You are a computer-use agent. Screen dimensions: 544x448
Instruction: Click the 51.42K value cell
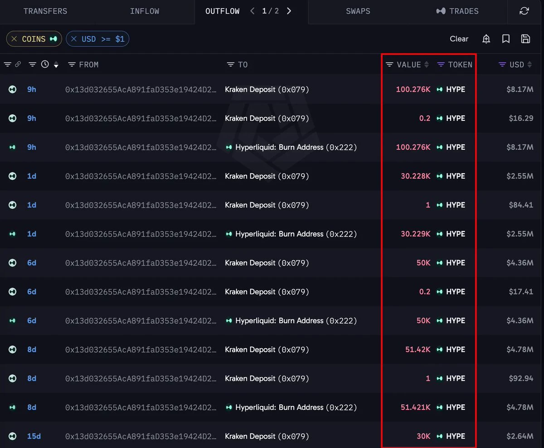tap(418, 350)
